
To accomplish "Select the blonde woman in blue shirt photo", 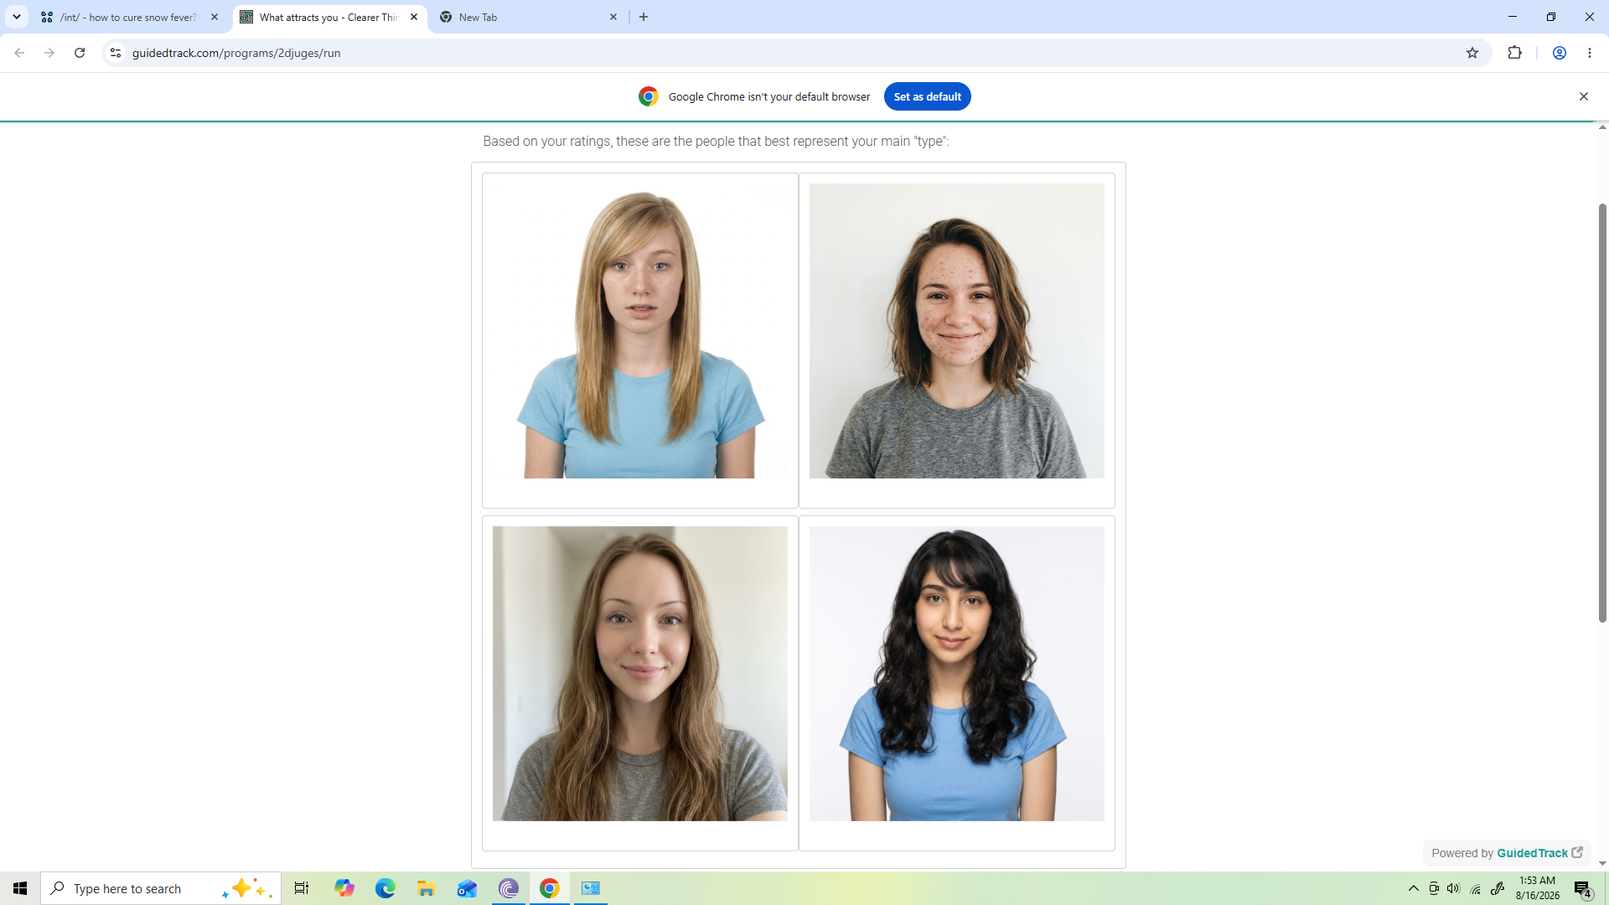I will click(x=640, y=331).
